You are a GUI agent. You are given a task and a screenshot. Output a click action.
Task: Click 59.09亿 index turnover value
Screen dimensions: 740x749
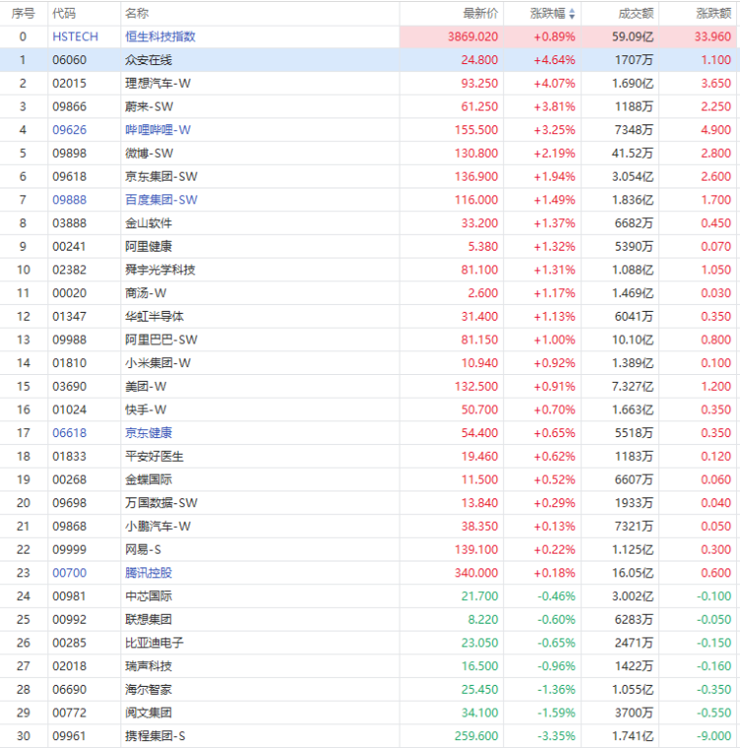[632, 37]
